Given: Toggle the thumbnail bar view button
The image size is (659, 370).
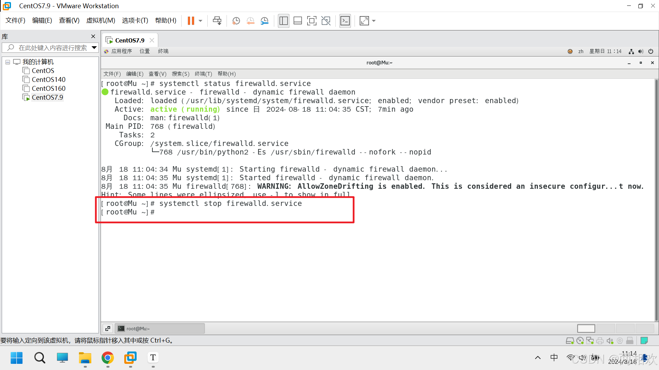Looking at the screenshot, I should coord(298,21).
